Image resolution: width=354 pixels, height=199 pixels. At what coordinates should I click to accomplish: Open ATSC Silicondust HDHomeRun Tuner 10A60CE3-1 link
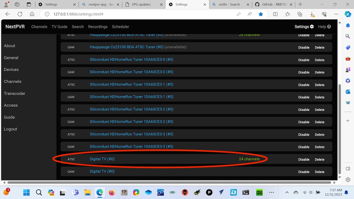[x=131, y=84]
